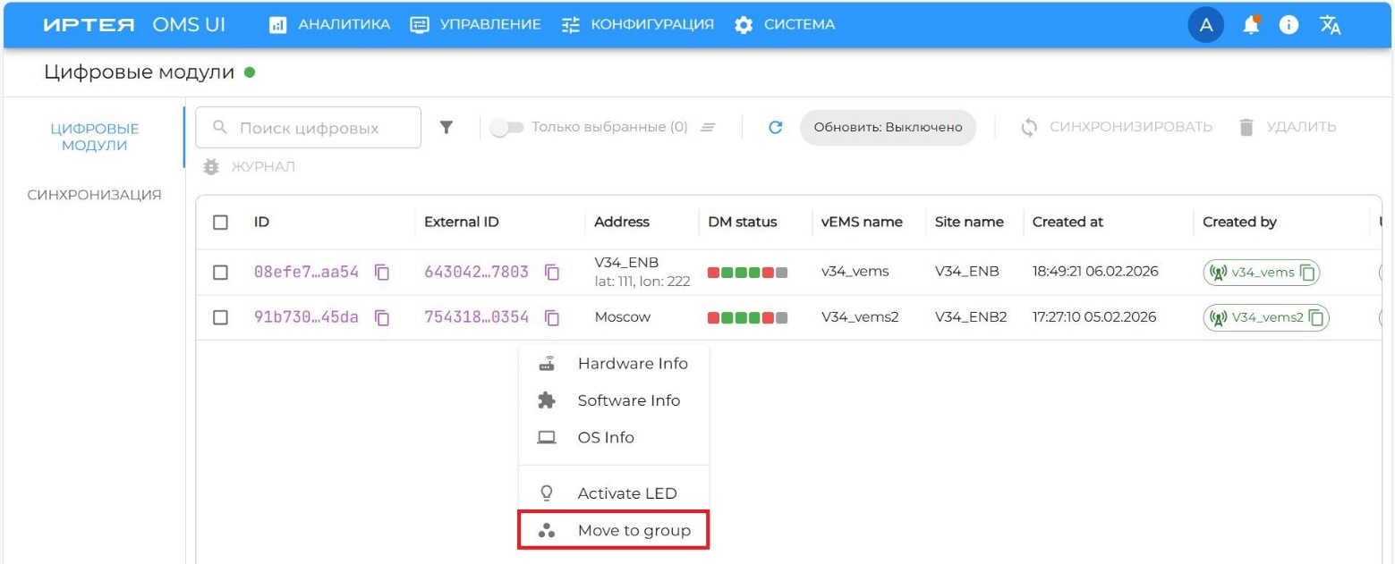
Task: Open the КОНФИГУРАЦИЯ menu
Action: tap(637, 25)
